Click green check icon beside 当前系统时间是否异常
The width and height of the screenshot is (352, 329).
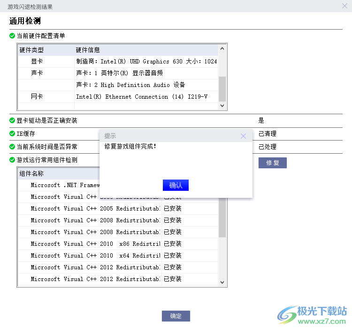[12, 147]
